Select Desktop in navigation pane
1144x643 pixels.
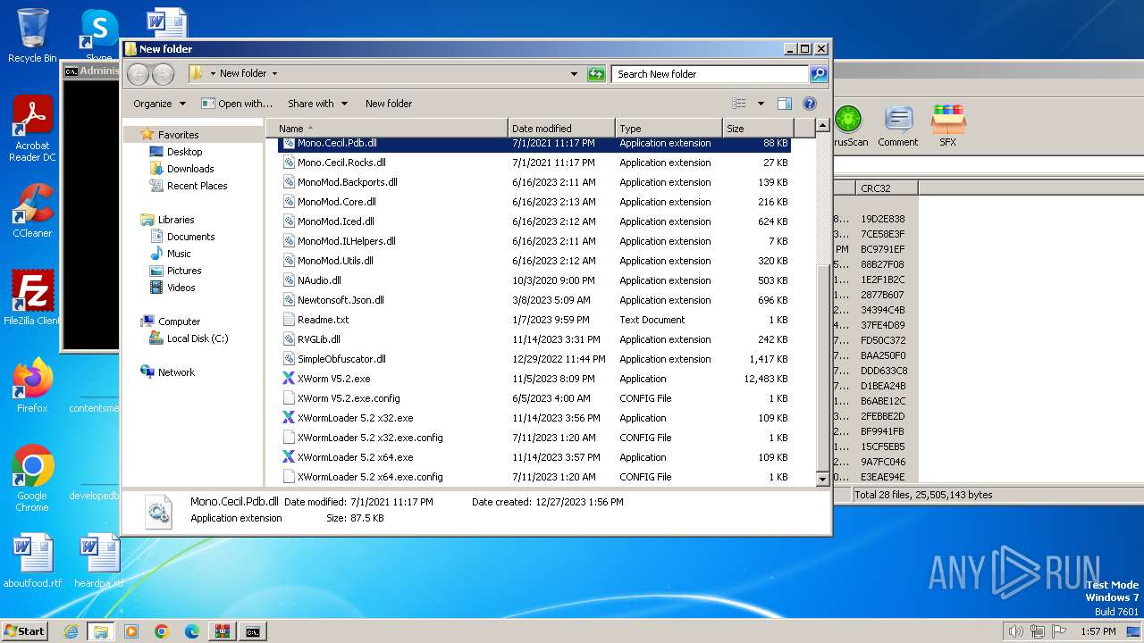[x=184, y=152]
